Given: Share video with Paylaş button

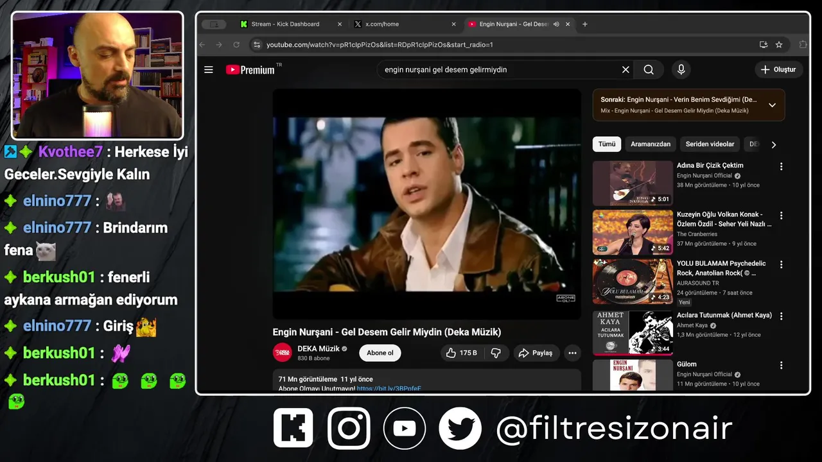Looking at the screenshot, I should (536, 353).
